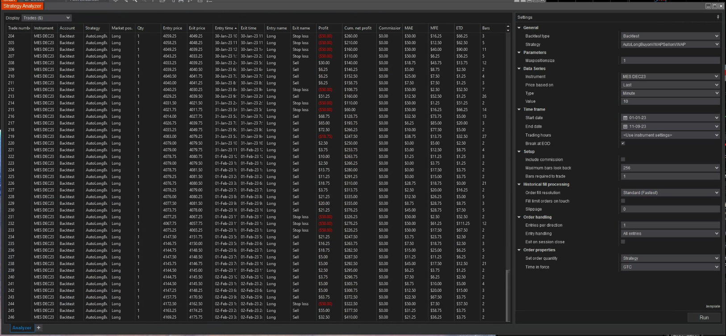Viewport: 726px width, 336px height.
Task: Select entry price 4083.00 cell
Action: [170, 137]
